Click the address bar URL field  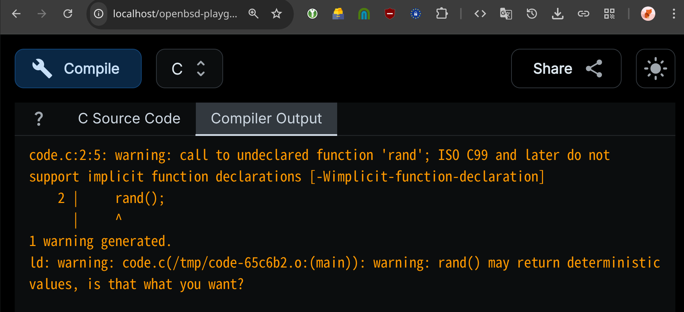(175, 14)
